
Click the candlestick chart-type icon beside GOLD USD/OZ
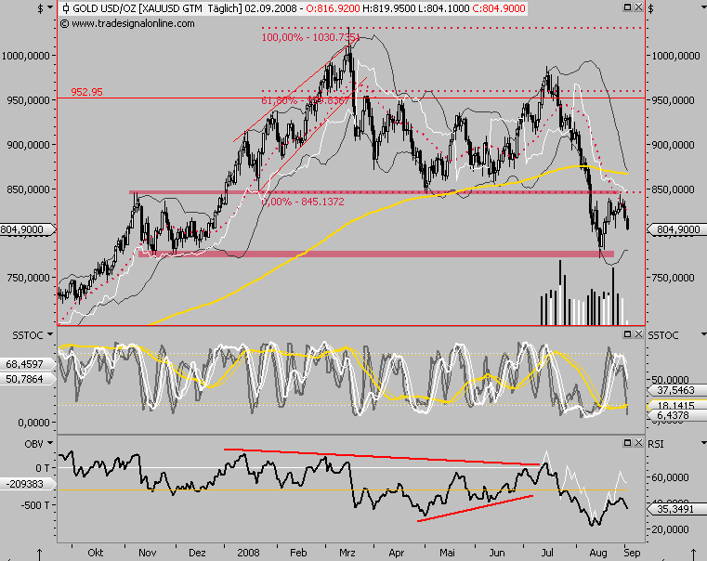pos(66,8)
